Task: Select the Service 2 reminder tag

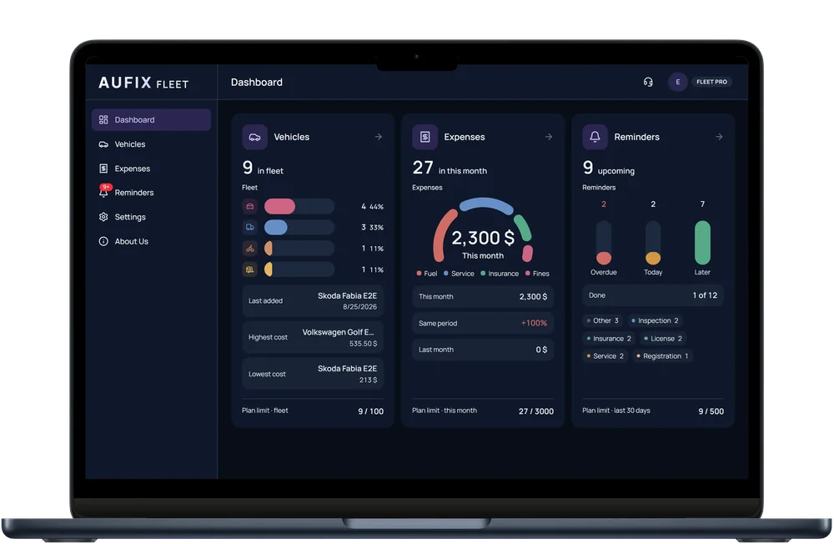Action: point(605,356)
